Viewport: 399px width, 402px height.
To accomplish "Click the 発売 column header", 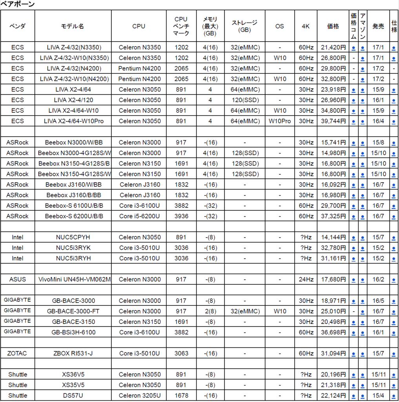I will click(378, 26).
